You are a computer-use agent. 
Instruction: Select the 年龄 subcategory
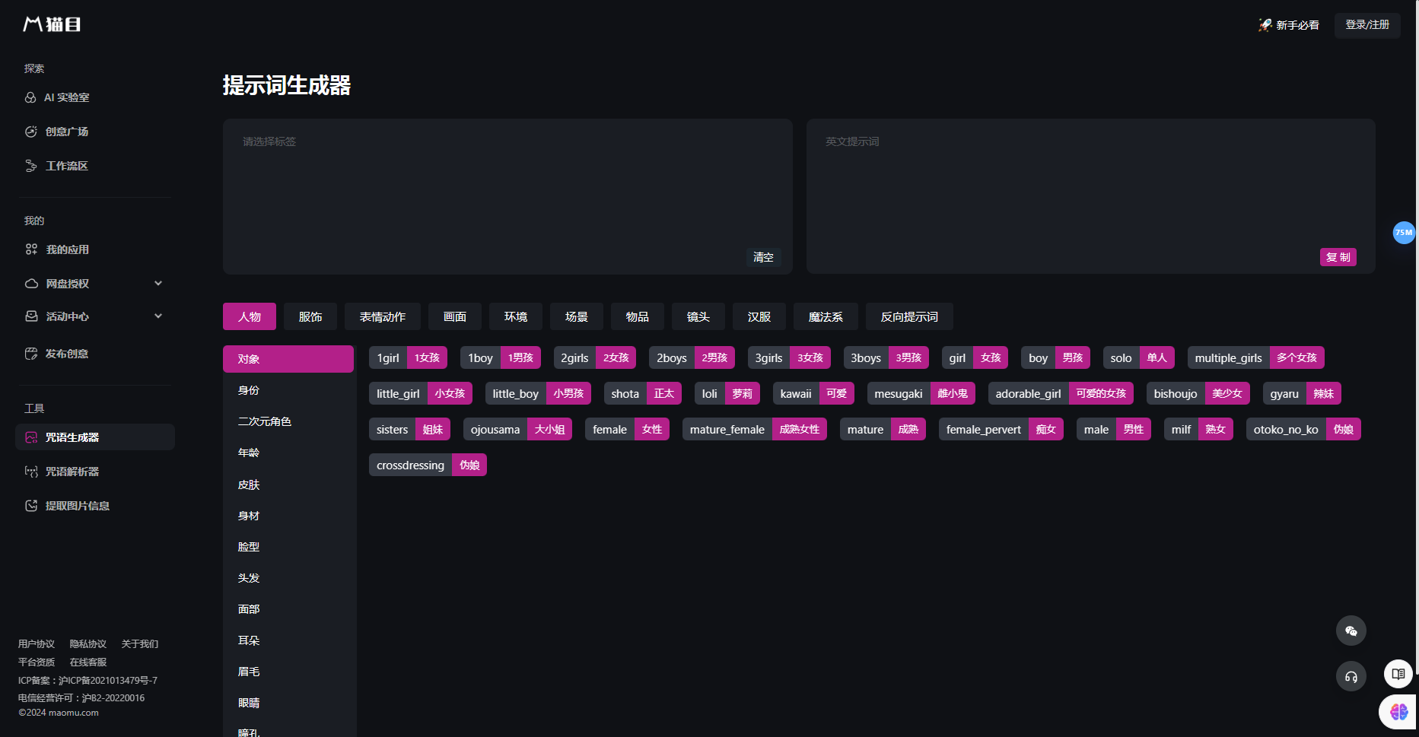pos(288,453)
